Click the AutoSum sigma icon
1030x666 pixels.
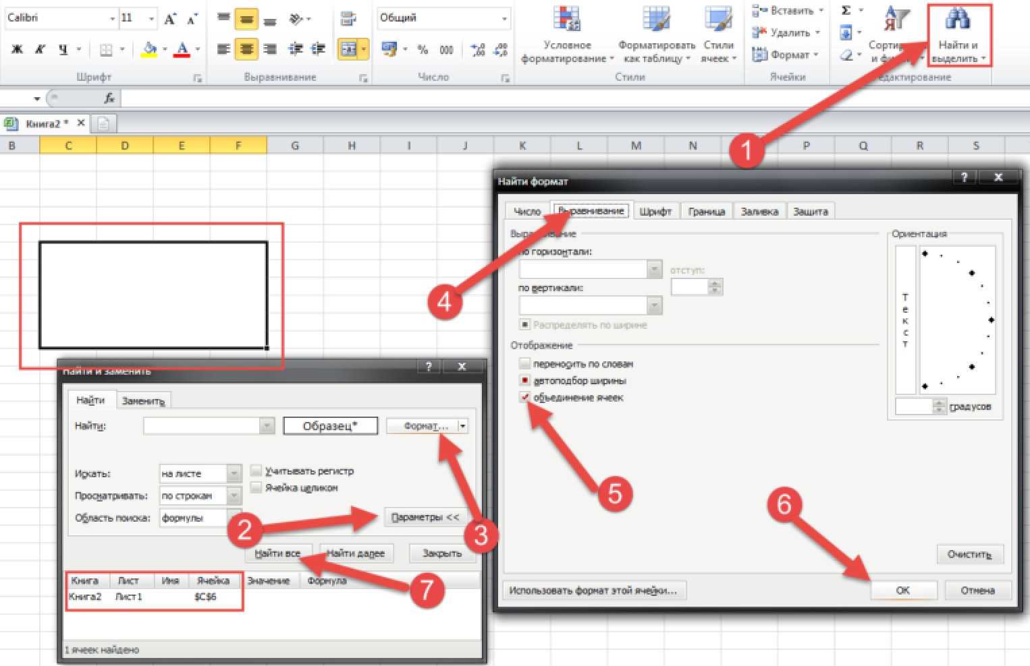[x=846, y=10]
